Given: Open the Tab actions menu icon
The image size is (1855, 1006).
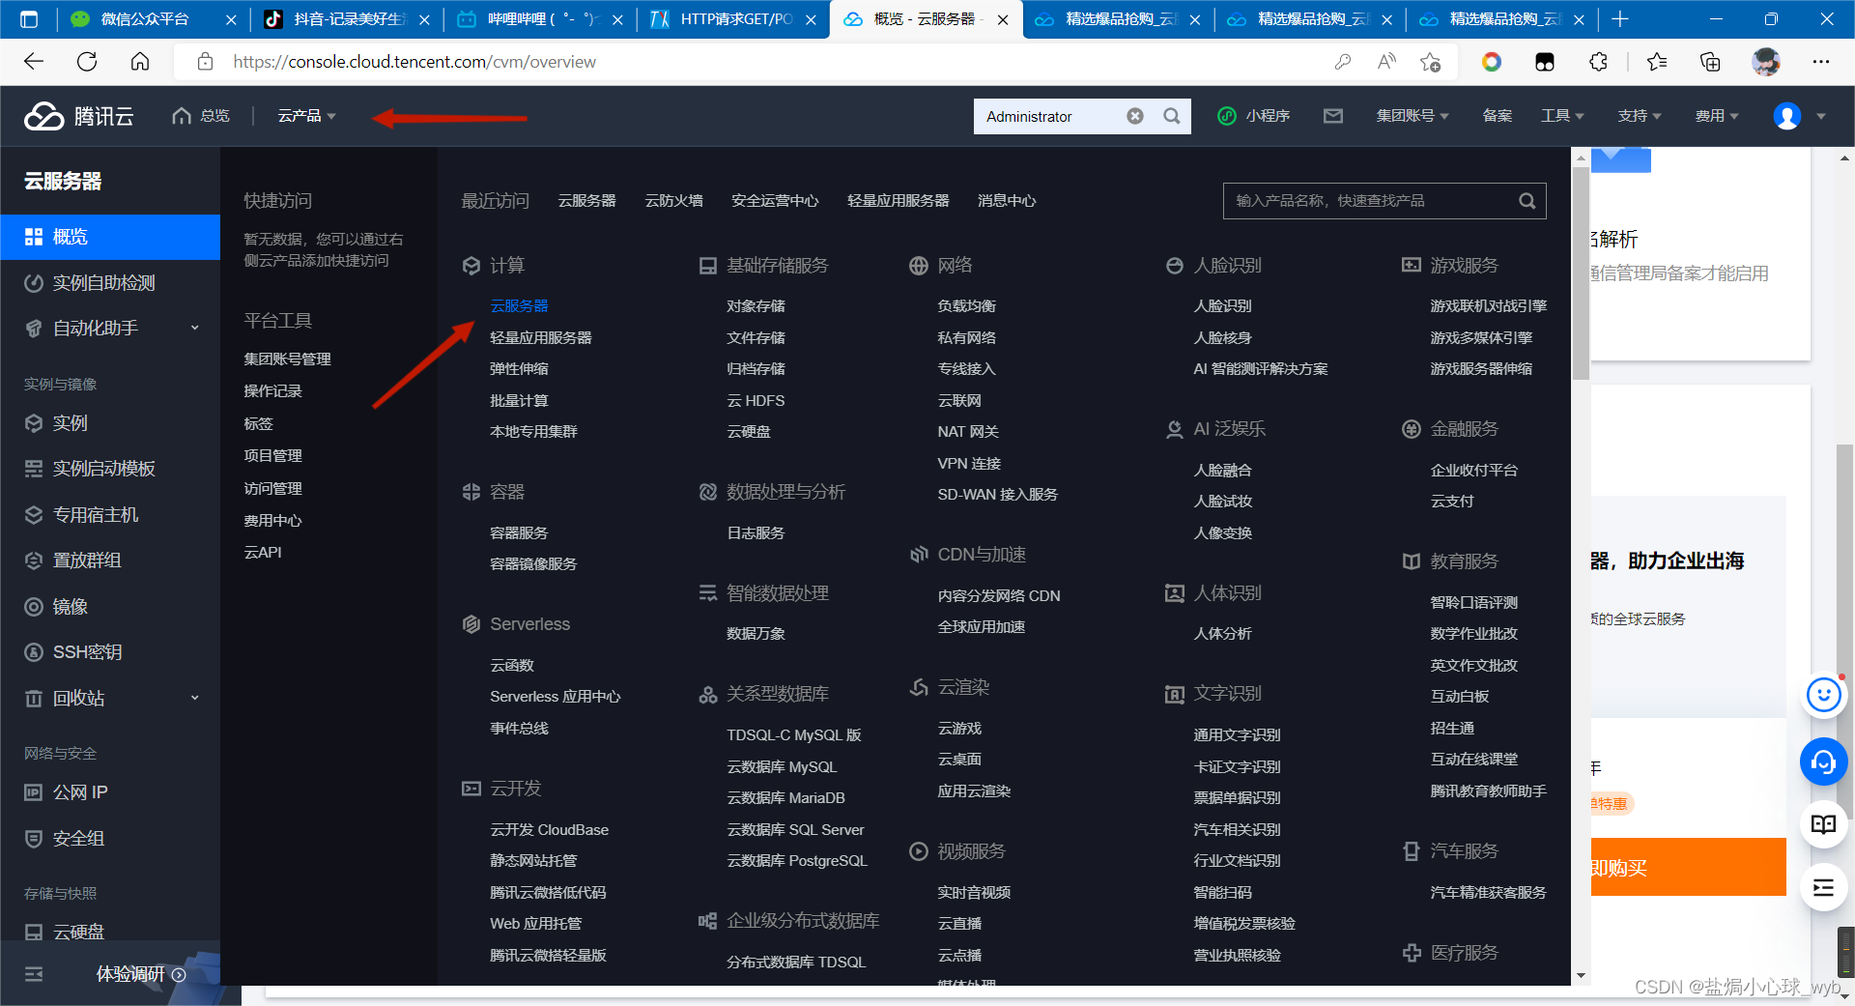Looking at the screenshot, I should click(x=29, y=19).
